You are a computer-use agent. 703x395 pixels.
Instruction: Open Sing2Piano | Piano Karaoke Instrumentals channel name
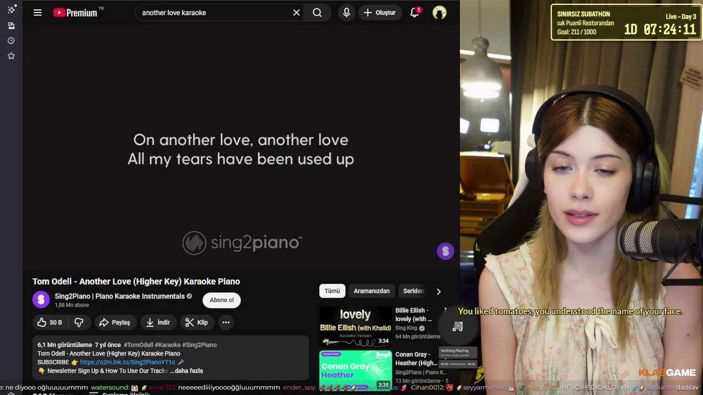coord(120,296)
